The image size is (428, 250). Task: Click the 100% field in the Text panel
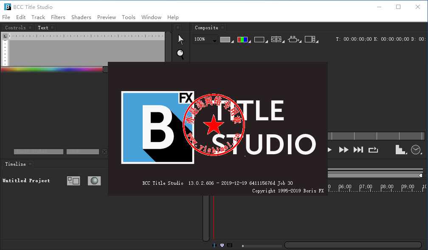(83, 151)
